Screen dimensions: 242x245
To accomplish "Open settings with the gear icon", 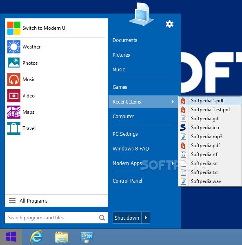I will coord(170,24).
